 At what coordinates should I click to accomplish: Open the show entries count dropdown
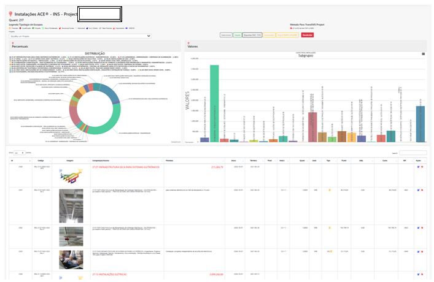[19, 152]
